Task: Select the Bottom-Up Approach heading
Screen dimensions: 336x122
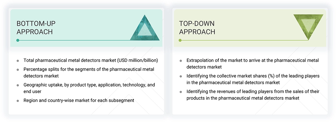Action: (35, 27)
